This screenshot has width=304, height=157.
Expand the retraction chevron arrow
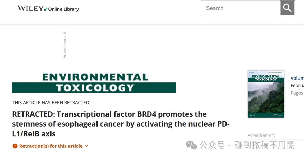(87, 146)
